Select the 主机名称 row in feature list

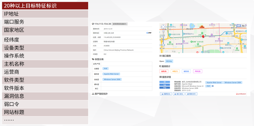tap(45, 64)
